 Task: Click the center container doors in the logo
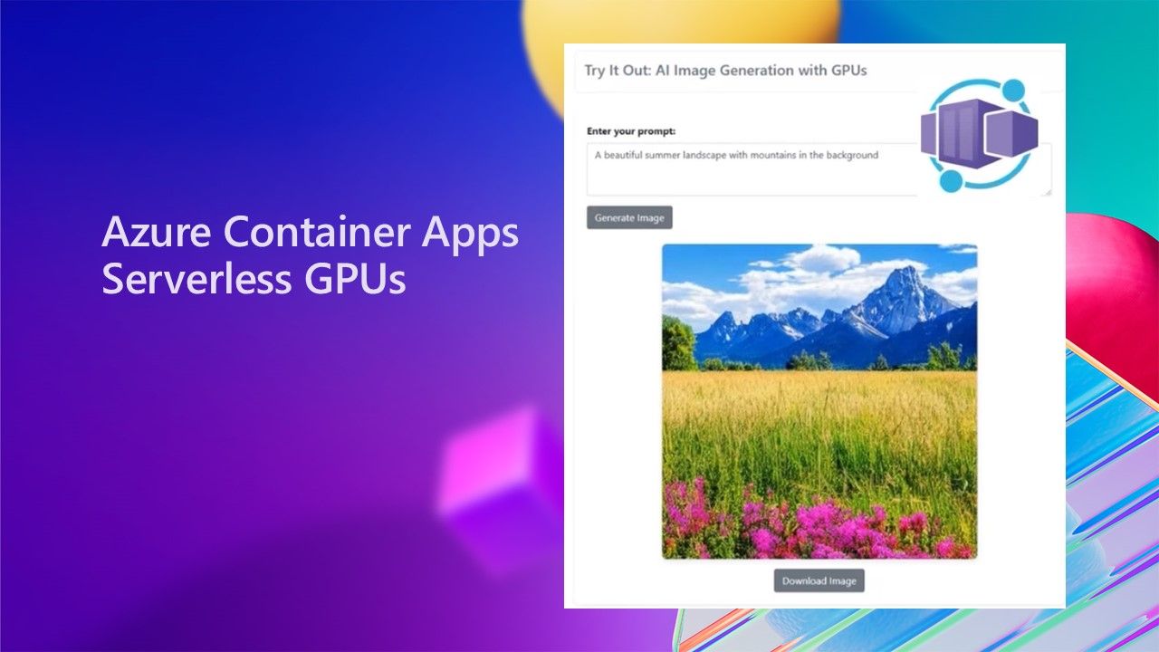click(x=960, y=133)
